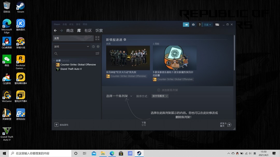Click 添加新陈列架 add shelf button
280x157 pixels.
[x=167, y=90]
